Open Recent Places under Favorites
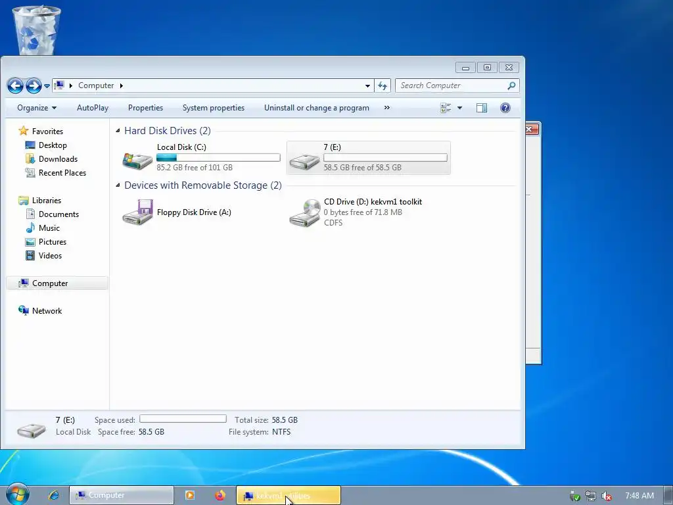 coord(56,173)
